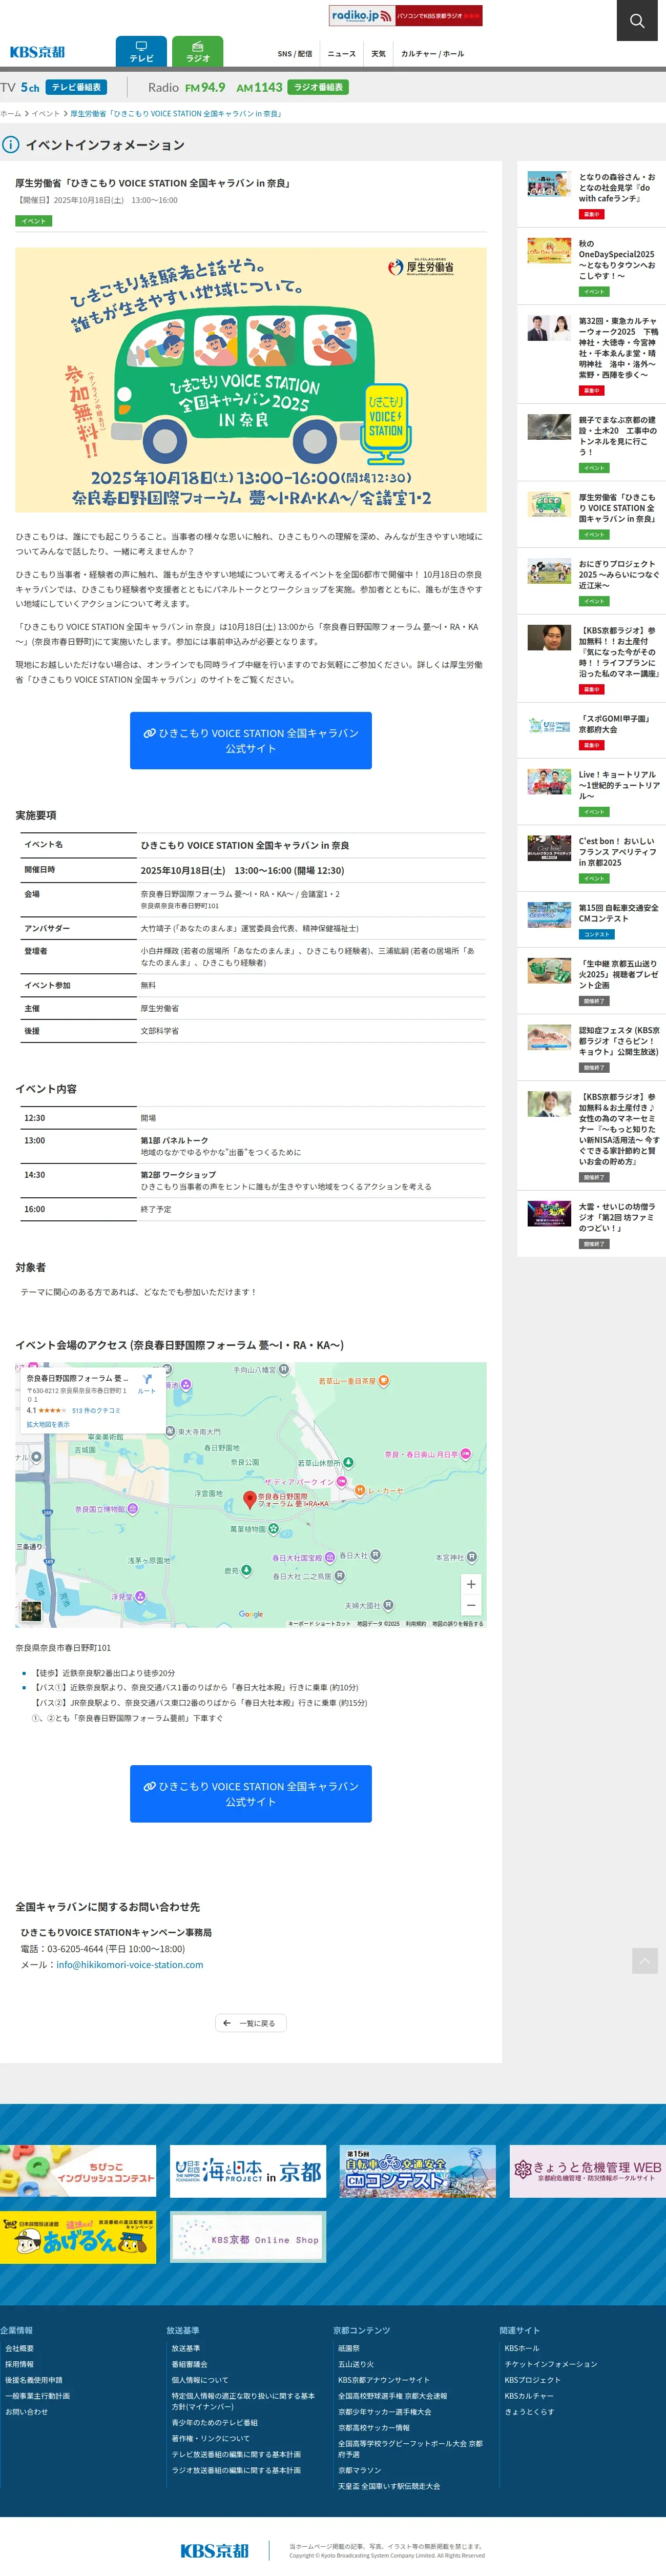Open the 513 件のクチコミ reviews link
This screenshot has width=666, height=2576.
[96, 1410]
